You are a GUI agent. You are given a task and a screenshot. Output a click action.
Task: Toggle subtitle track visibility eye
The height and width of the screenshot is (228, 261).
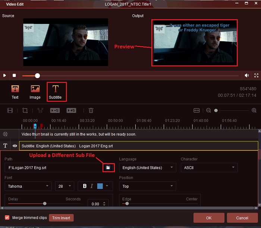pyautogui.click(x=15, y=146)
